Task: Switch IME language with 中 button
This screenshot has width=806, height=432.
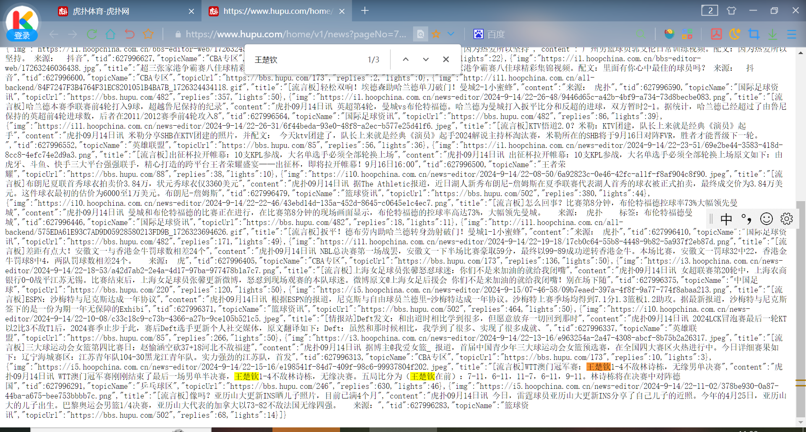Action: [726, 219]
